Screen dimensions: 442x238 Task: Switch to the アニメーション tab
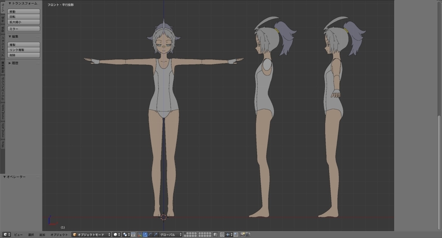coord(3,47)
